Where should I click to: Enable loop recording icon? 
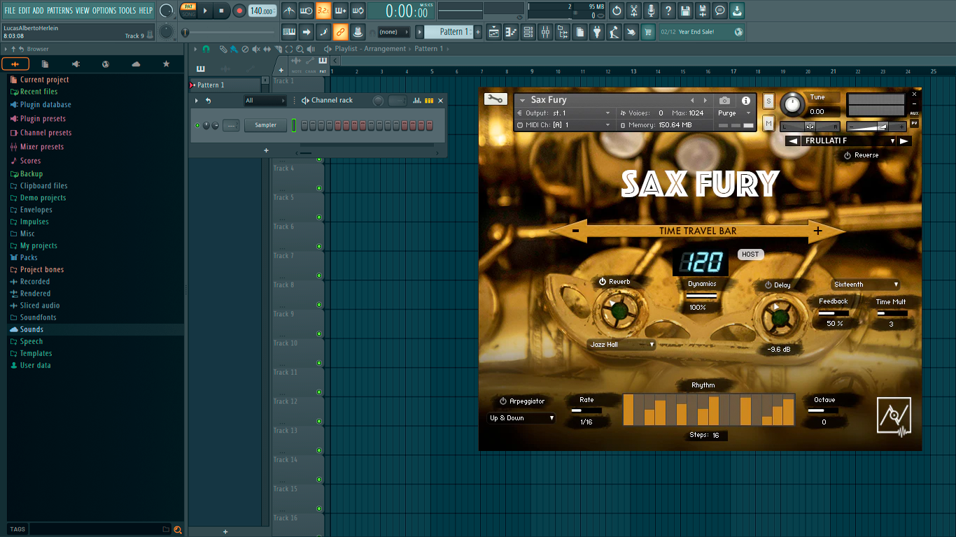click(358, 10)
